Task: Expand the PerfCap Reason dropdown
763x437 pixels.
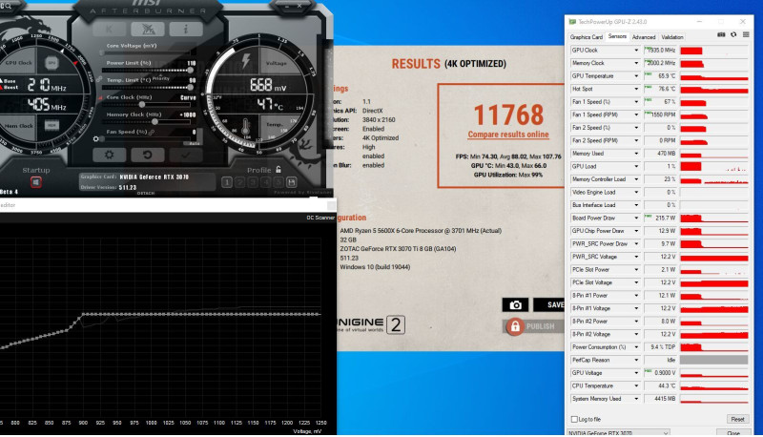Action: [x=636, y=360]
